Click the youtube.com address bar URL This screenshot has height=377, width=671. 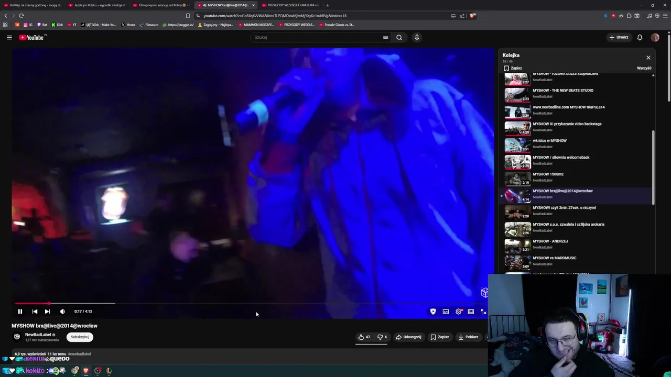click(275, 16)
